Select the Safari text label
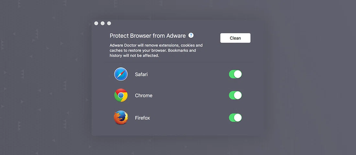356x155 pixels. tap(141, 74)
